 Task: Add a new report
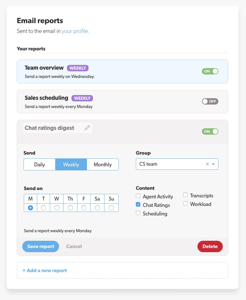pos(44,270)
